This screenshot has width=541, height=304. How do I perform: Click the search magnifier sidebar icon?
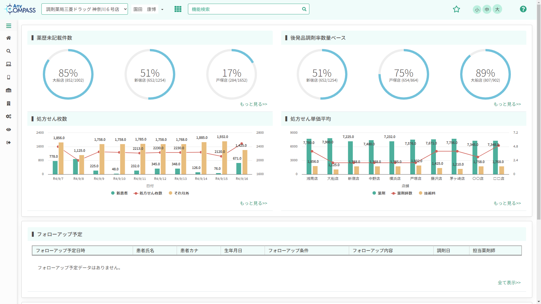tap(9, 51)
